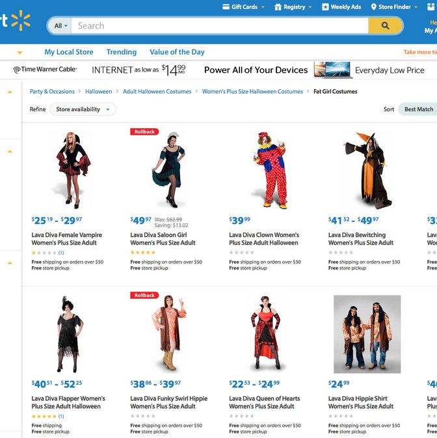The image size is (437, 438).
Task: Expand the yellow arrow beside My Local Store
Action: tap(20, 53)
